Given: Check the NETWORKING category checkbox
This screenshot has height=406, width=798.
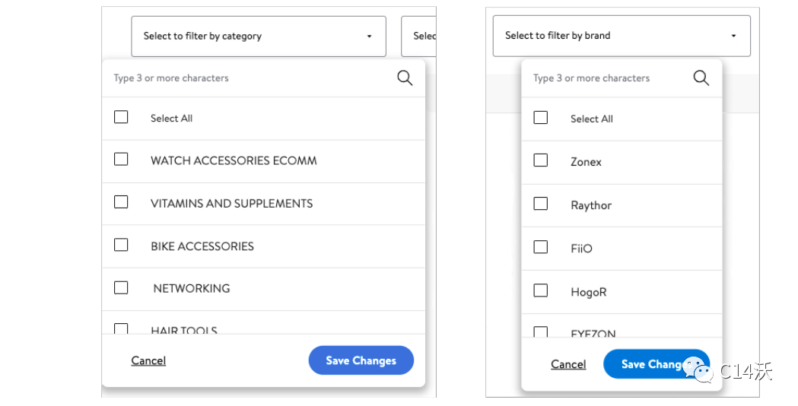Looking at the screenshot, I should tap(121, 287).
